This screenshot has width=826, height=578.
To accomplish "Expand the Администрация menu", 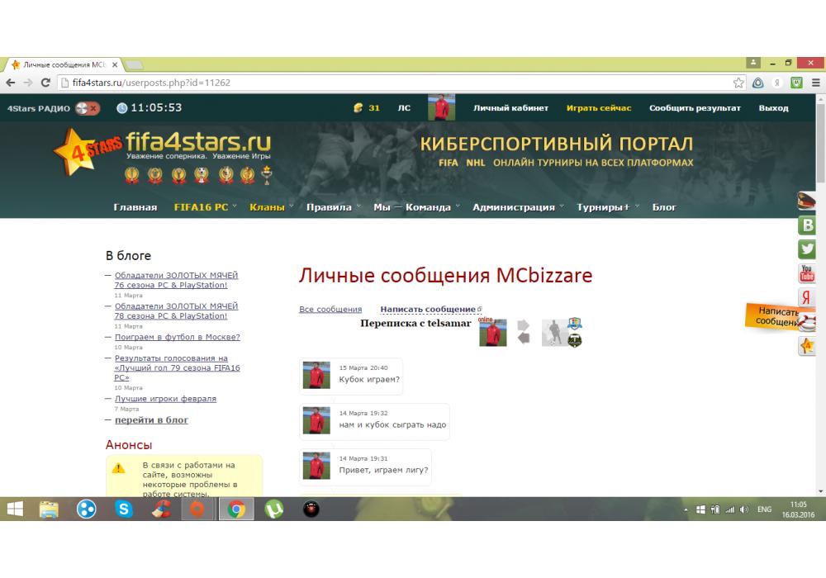I will pos(518,207).
